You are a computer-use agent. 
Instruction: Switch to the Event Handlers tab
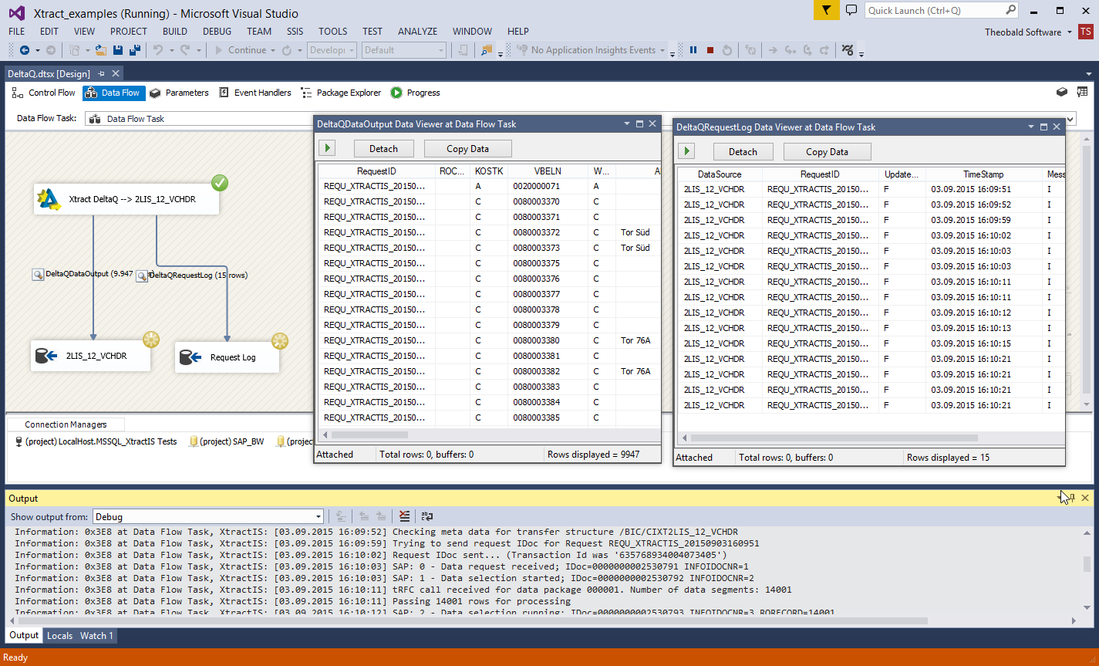(255, 93)
